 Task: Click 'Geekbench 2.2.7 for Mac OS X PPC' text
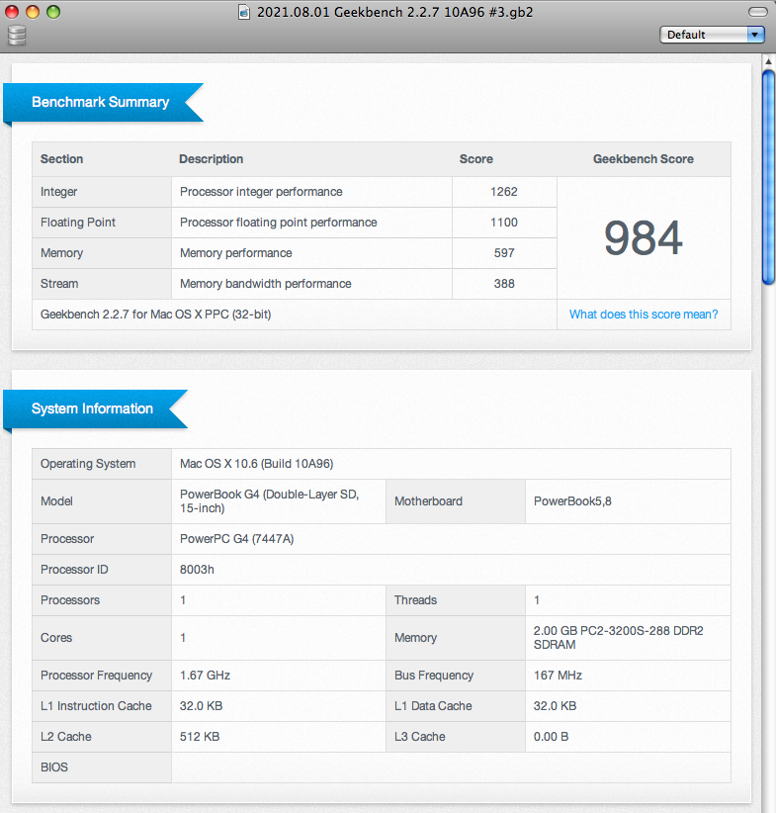coord(155,315)
